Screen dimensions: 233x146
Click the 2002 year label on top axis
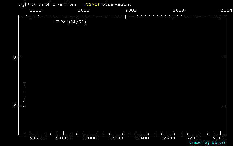tap(131, 10)
